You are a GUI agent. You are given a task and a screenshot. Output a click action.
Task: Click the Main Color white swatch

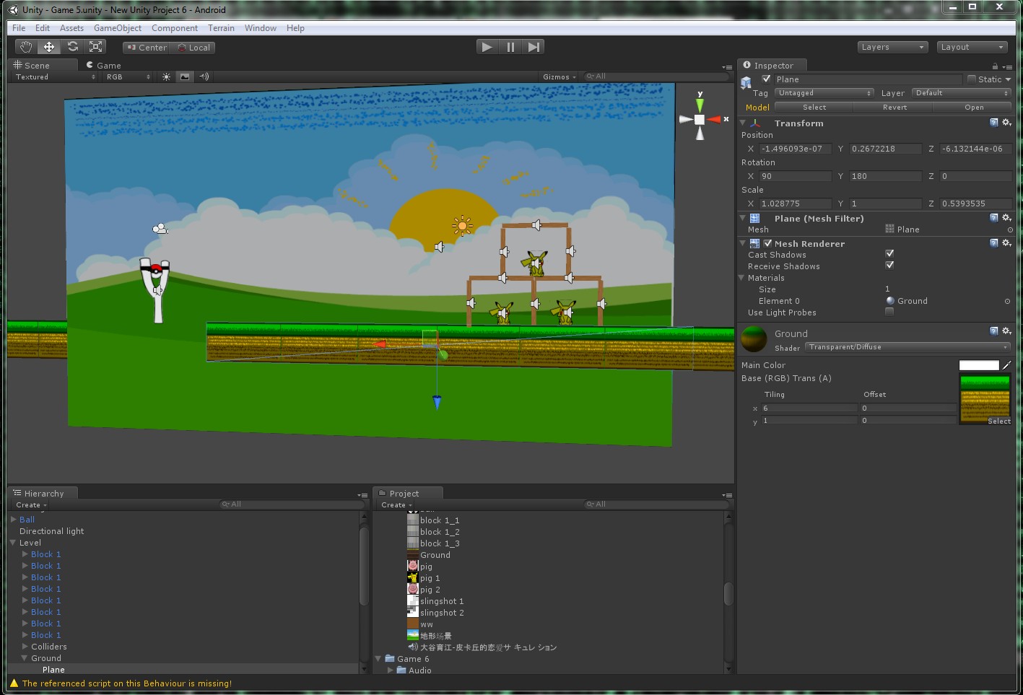[979, 365]
